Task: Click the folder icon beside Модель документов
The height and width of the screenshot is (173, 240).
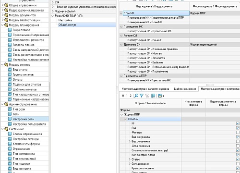Action: point(6,15)
